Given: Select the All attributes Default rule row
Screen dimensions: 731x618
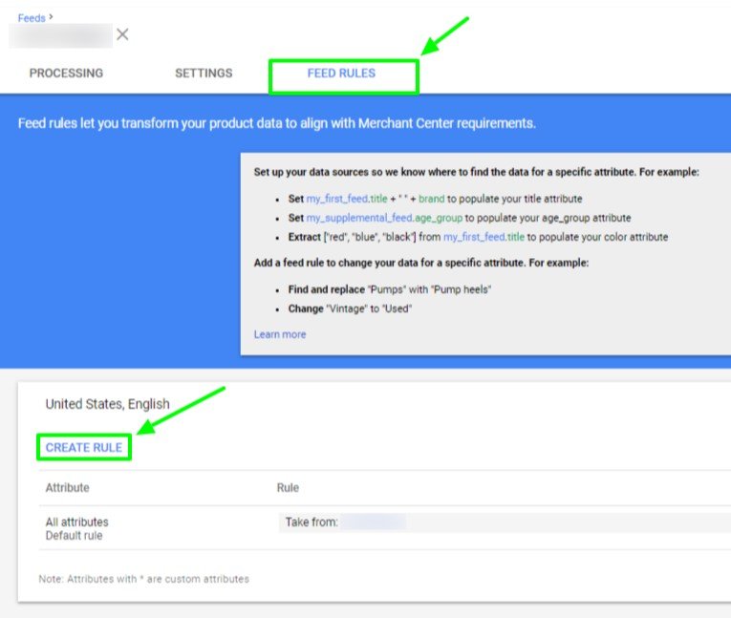Looking at the screenshot, I should 76,528.
